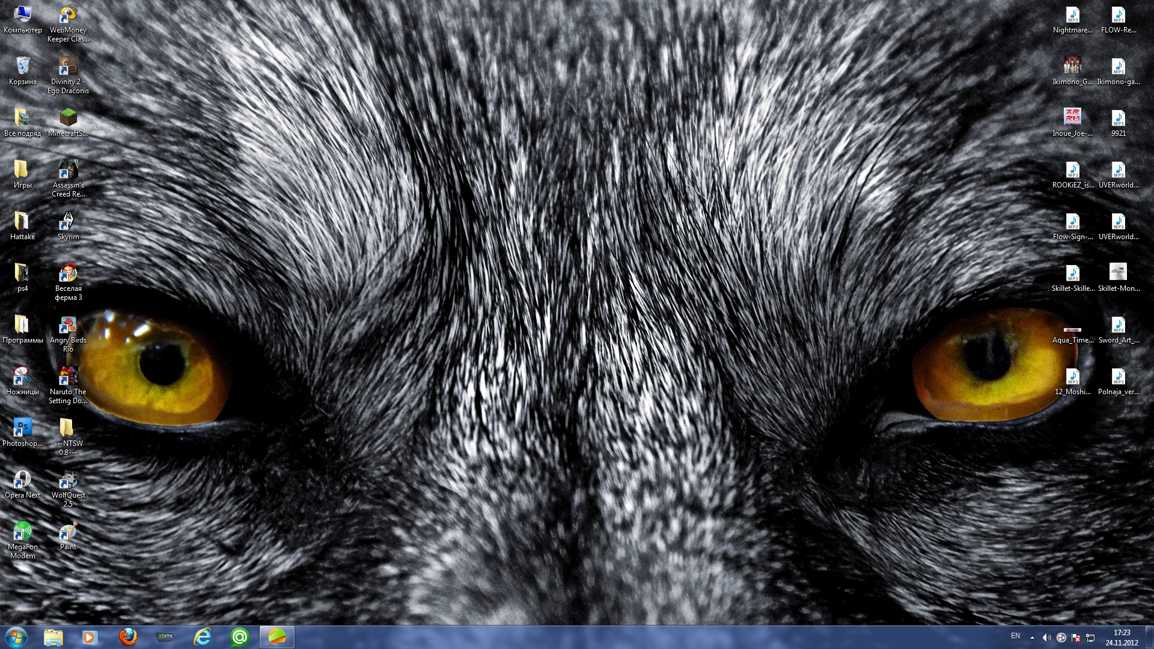Expand hidden system tray icons arrow

1032,638
